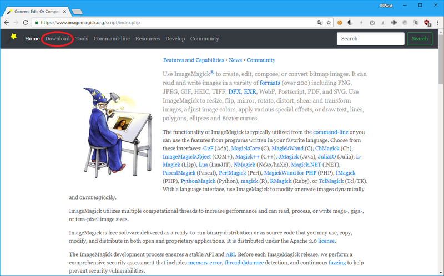Image resolution: width=444 pixels, height=276 pixels.
Task: Open Chrome's three-dot menu
Action: point(437,23)
